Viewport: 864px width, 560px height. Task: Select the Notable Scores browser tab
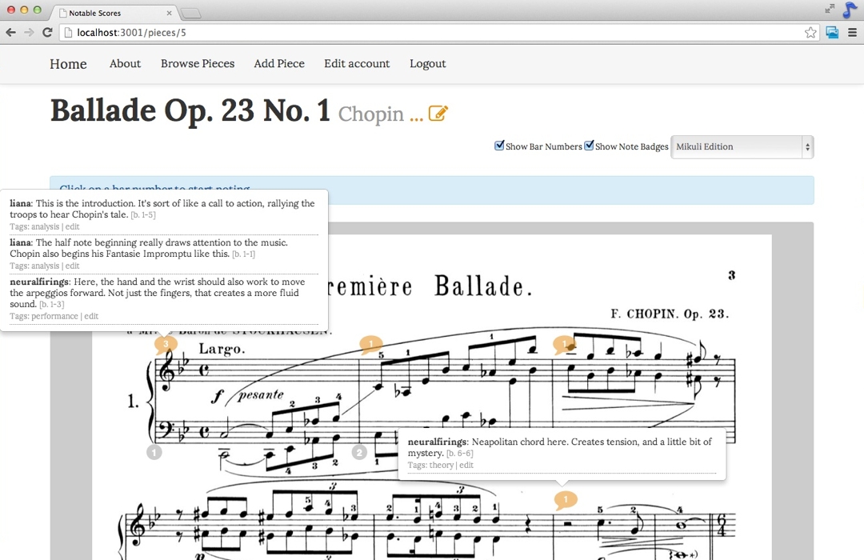tap(116, 14)
